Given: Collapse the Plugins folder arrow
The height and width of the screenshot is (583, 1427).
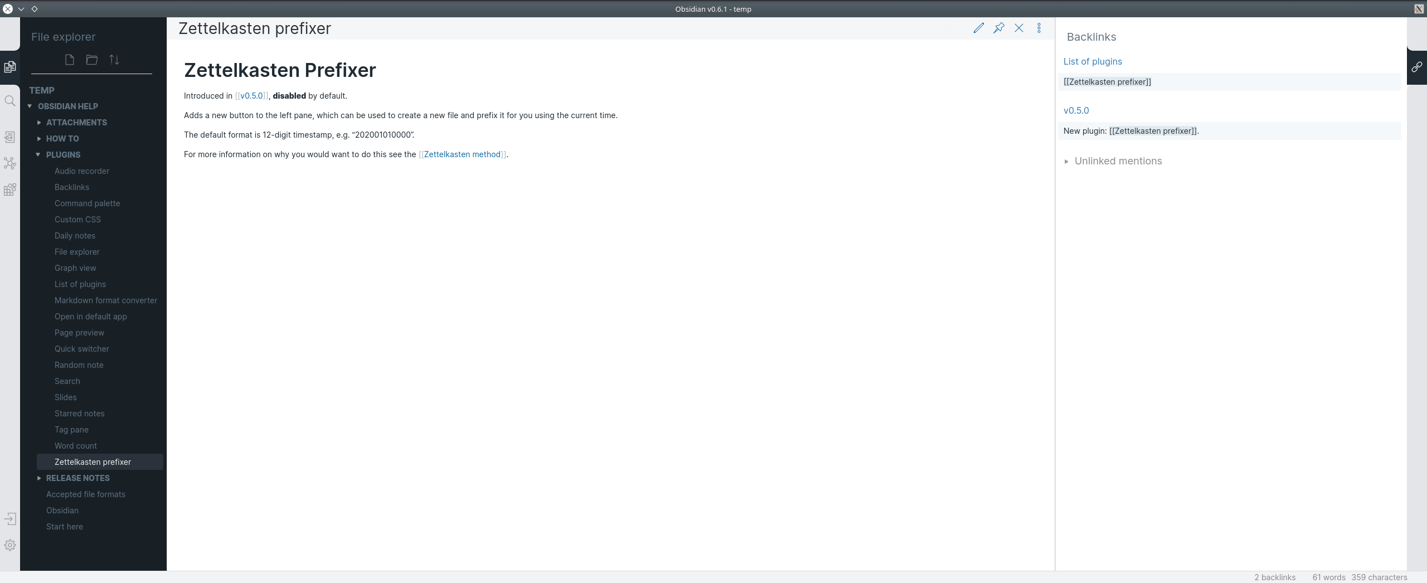Looking at the screenshot, I should (38, 154).
